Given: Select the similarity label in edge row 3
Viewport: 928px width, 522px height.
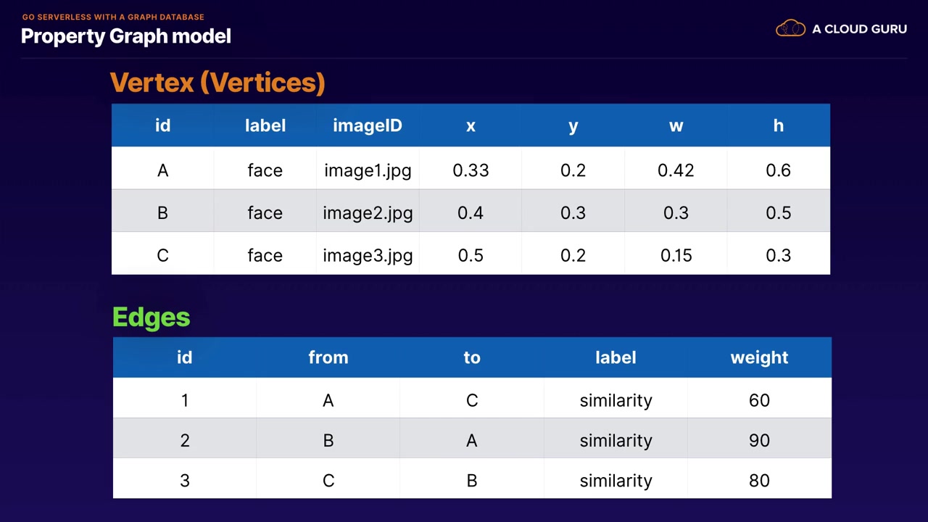Looking at the screenshot, I should pyautogui.click(x=616, y=481).
